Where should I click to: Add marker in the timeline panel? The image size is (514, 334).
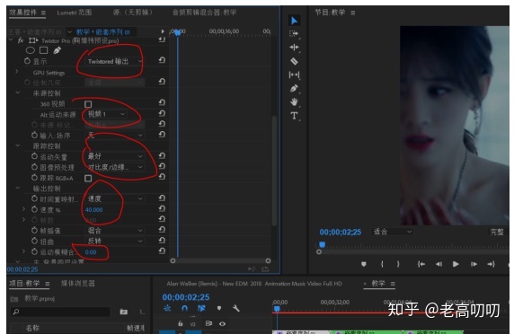(219, 308)
